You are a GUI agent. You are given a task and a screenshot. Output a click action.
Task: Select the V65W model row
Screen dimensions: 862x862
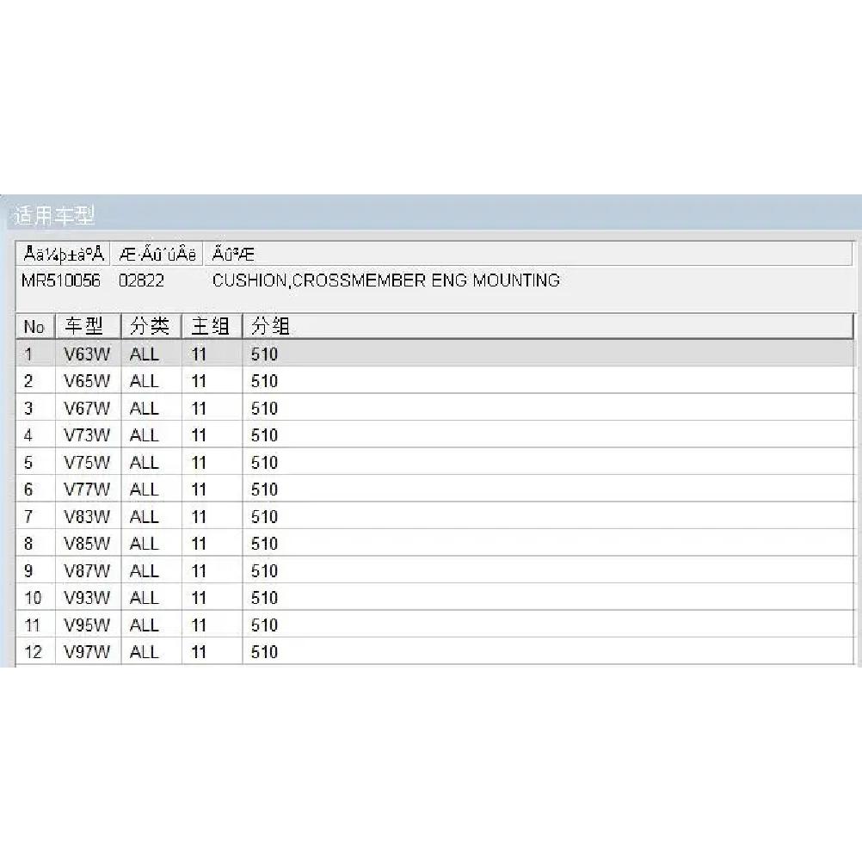[x=434, y=380]
